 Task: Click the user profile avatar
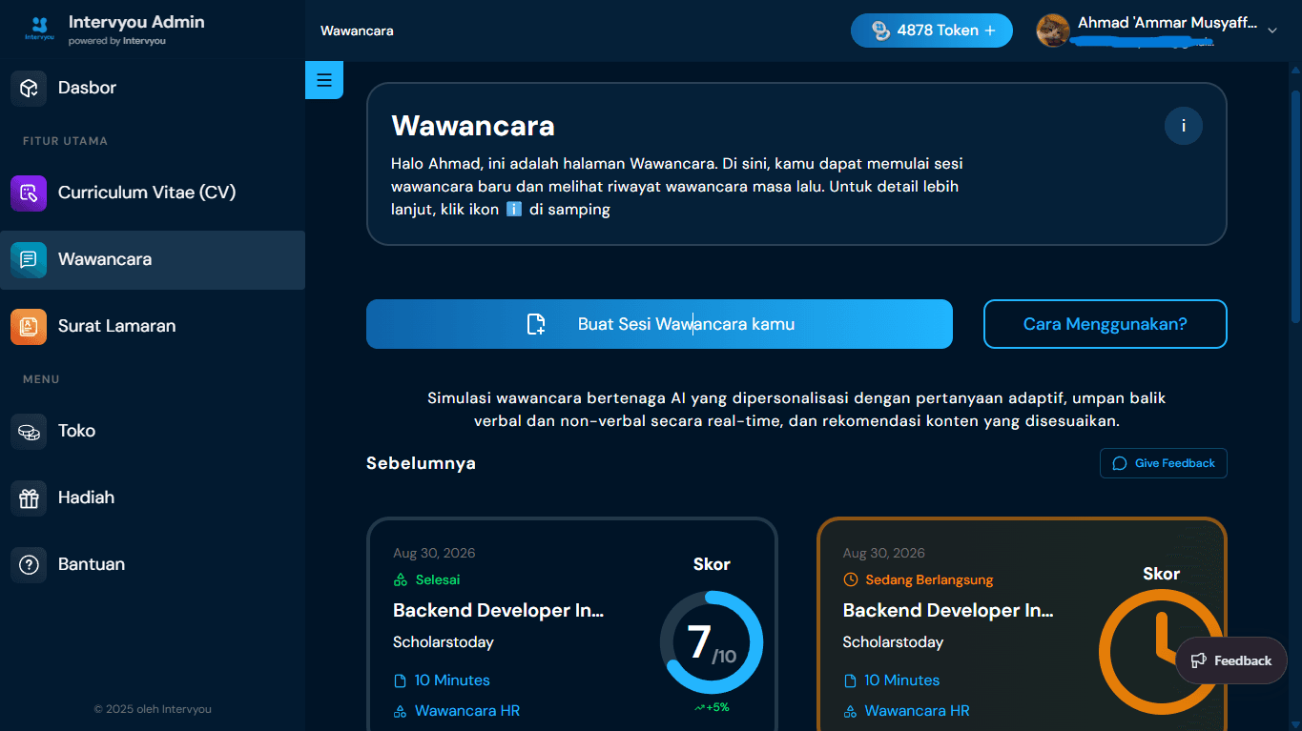tap(1053, 30)
